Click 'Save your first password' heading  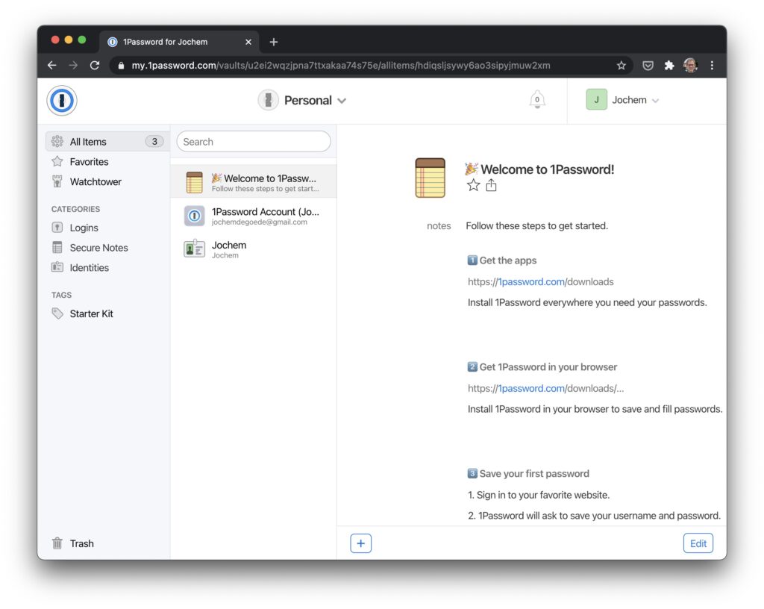(534, 474)
